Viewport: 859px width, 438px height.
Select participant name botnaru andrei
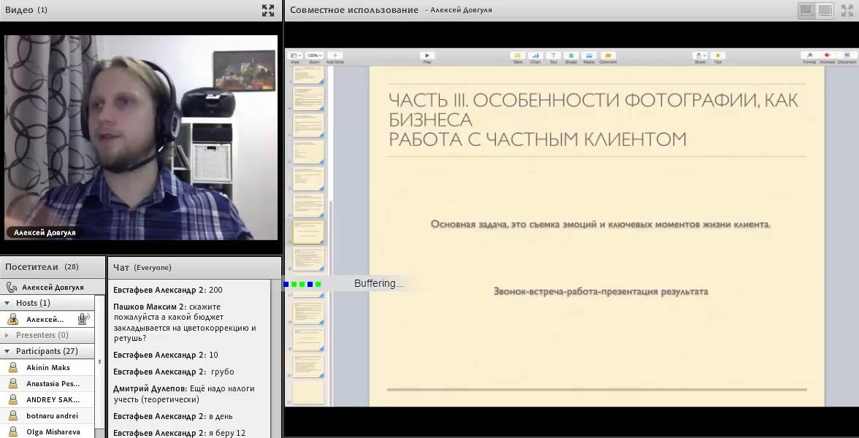[52, 415]
